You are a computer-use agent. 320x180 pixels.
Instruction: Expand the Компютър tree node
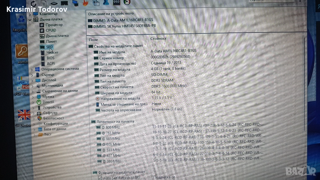(30, 14)
